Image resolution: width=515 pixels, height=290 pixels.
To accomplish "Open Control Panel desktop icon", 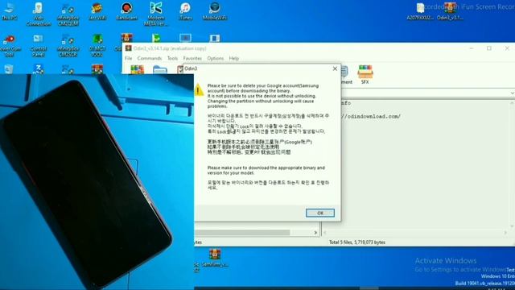I will point(38,45).
